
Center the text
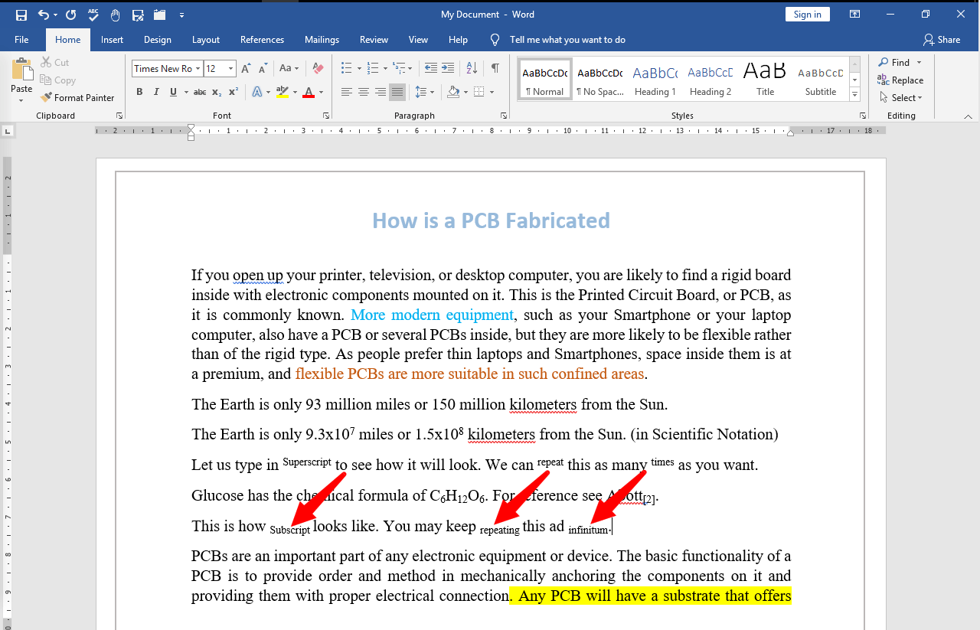pyautogui.click(x=363, y=92)
